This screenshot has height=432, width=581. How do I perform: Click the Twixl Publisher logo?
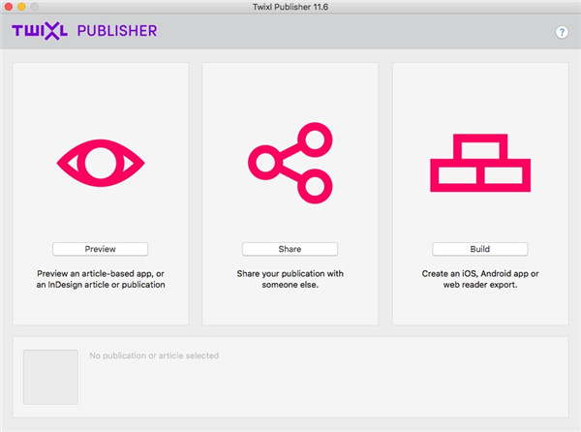[84, 31]
